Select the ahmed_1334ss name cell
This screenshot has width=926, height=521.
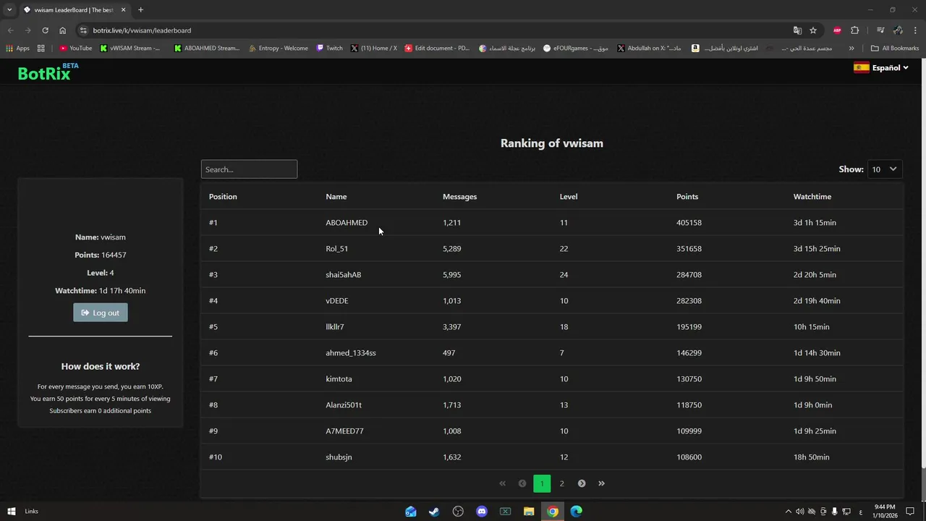tap(351, 353)
